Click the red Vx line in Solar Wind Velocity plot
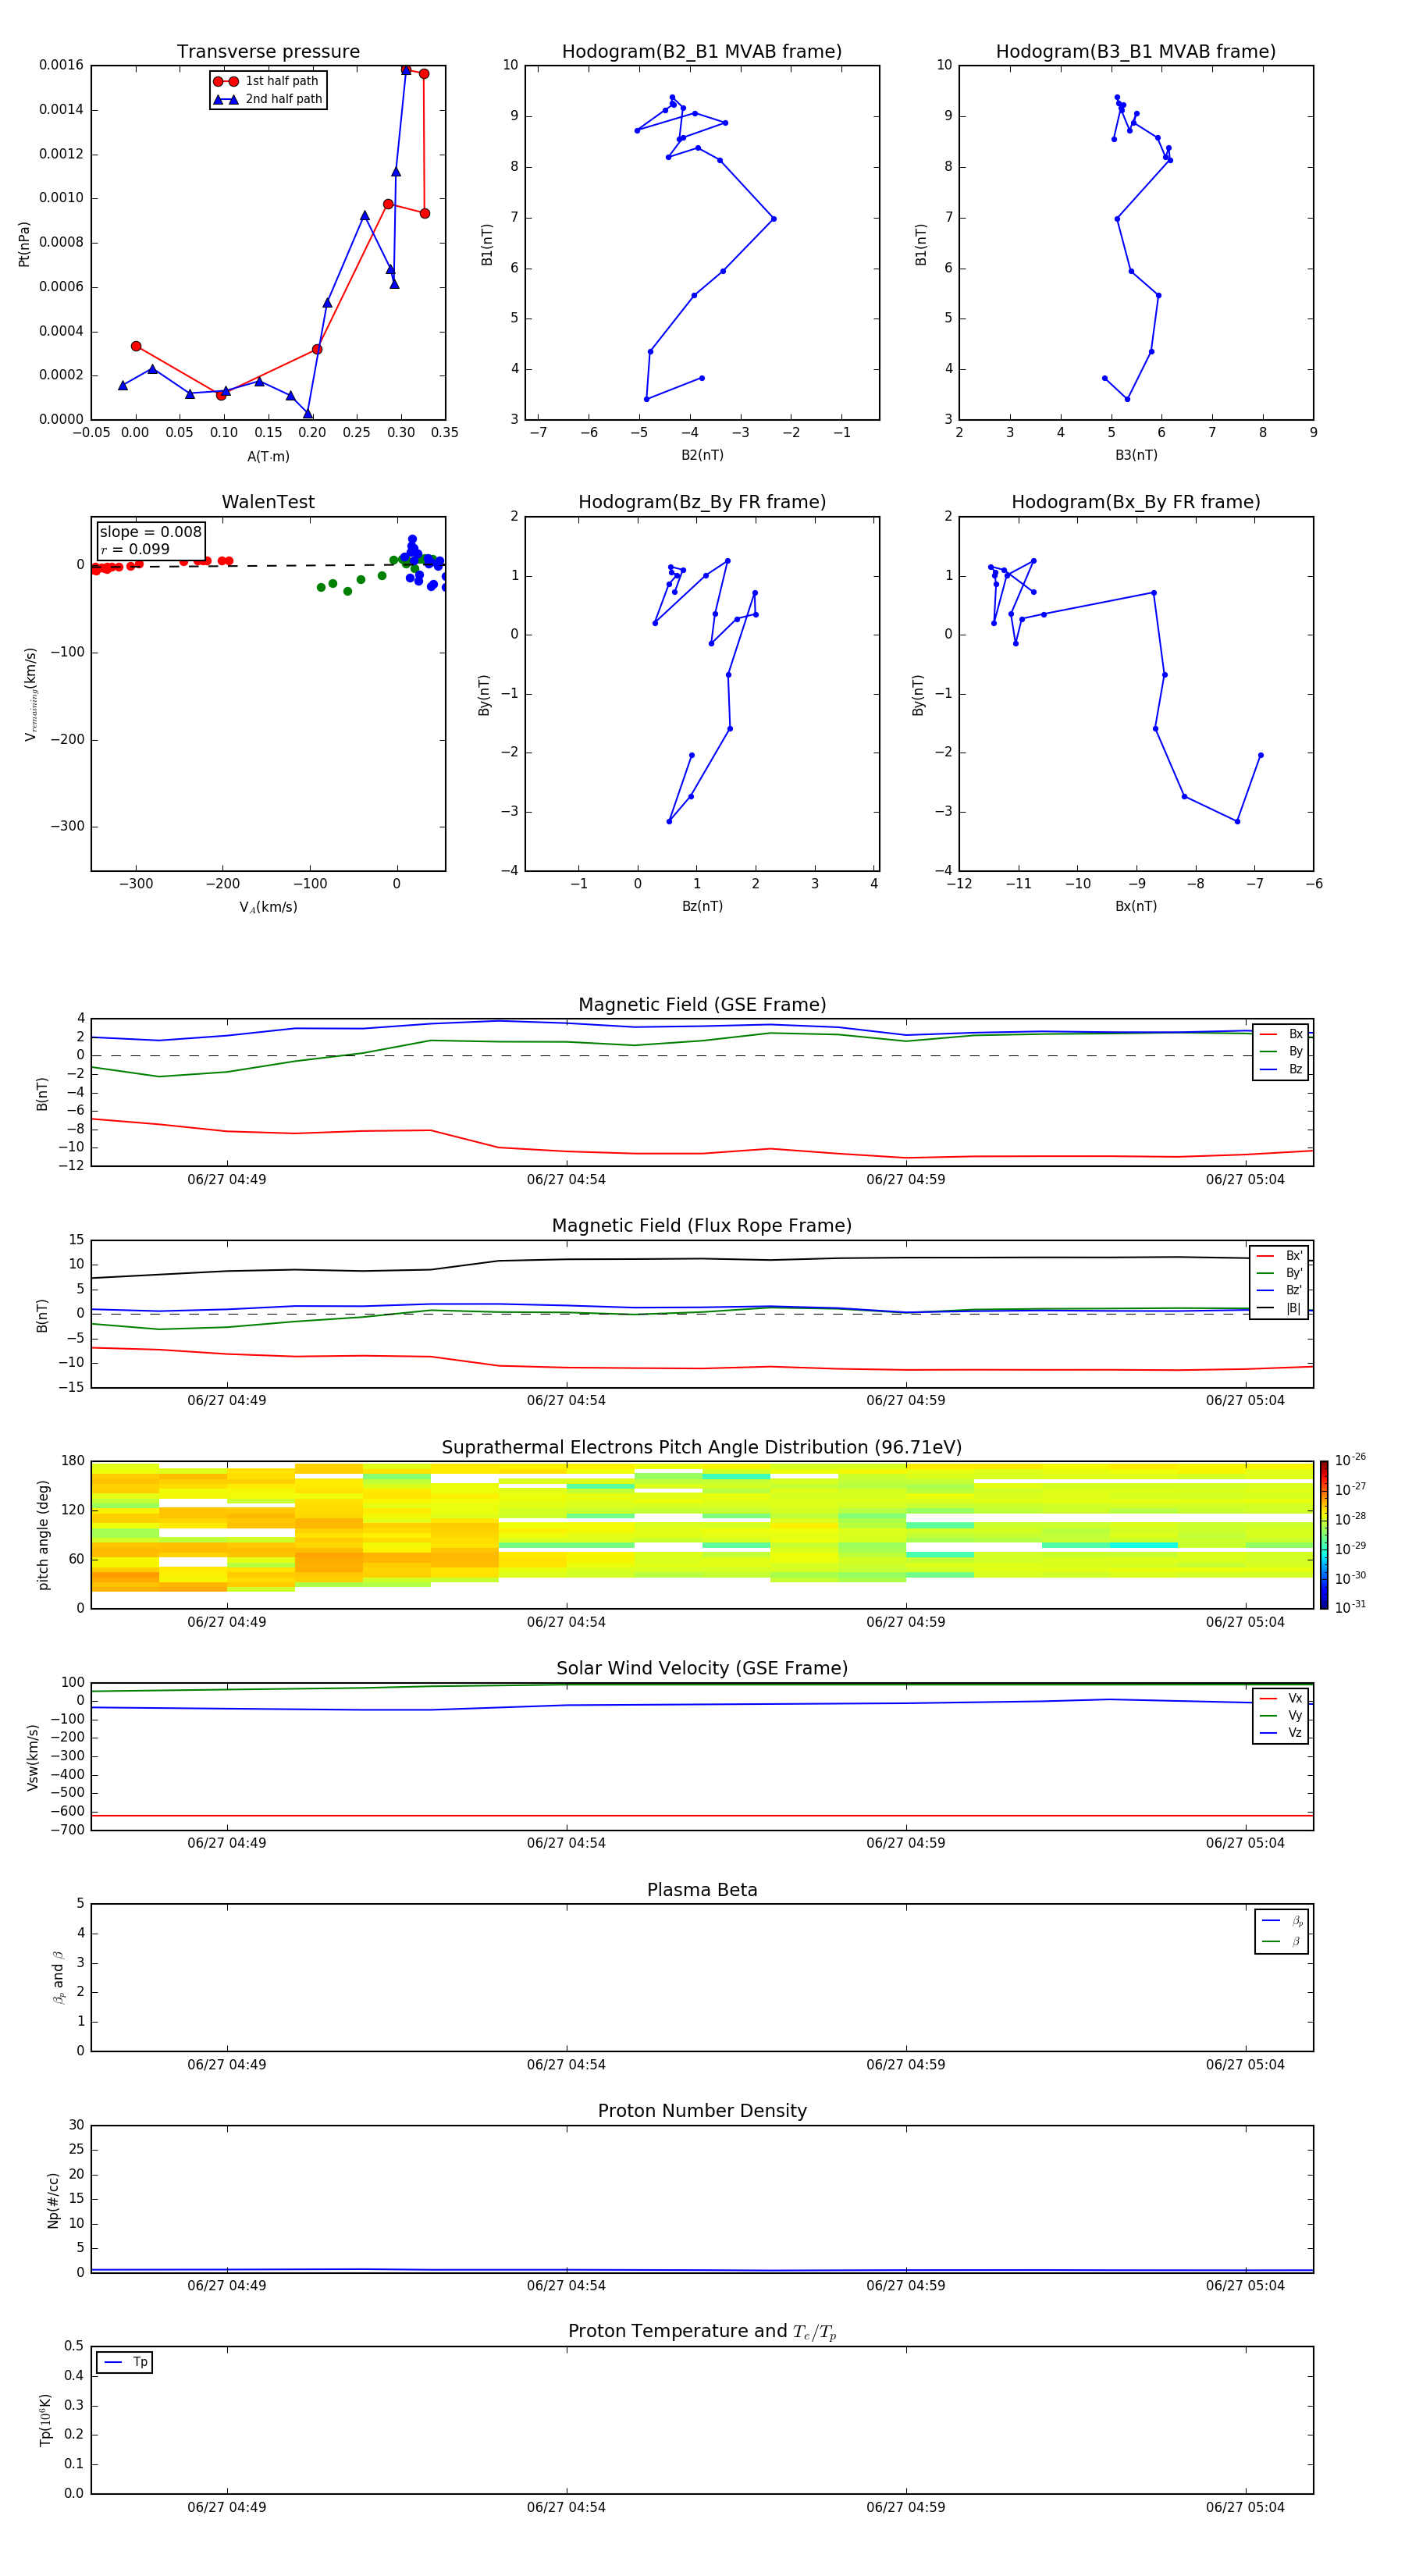The height and width of the screenshot is (2576, 1405). pos(702,1815)
